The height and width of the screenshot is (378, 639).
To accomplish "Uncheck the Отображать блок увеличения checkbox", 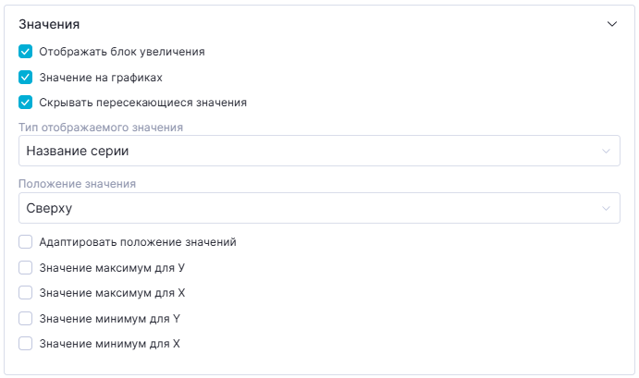I will [x=26, y=52].
